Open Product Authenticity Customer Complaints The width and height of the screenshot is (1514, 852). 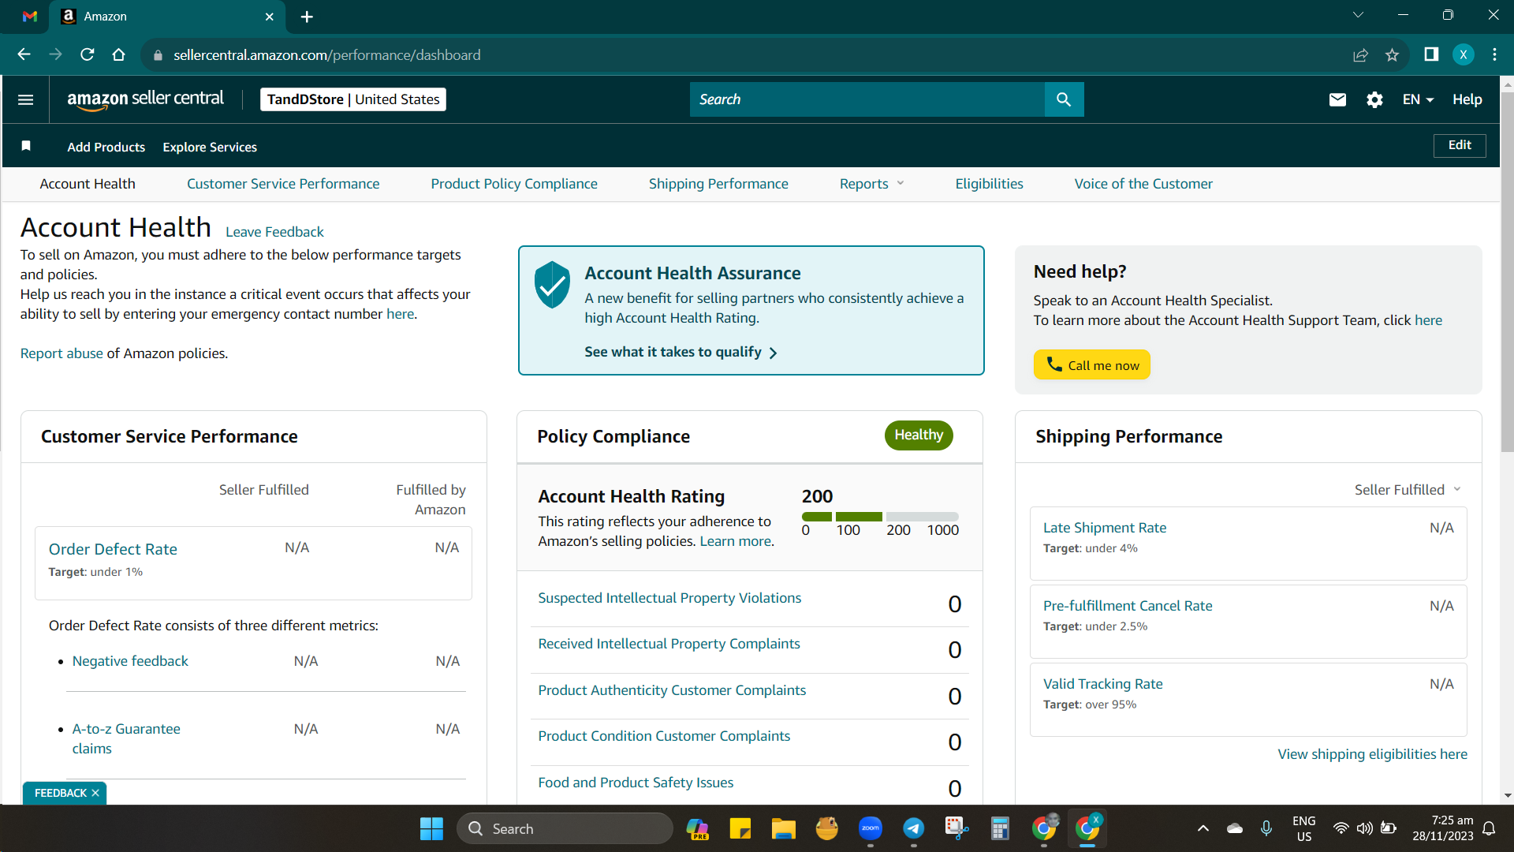coord(672,690)
